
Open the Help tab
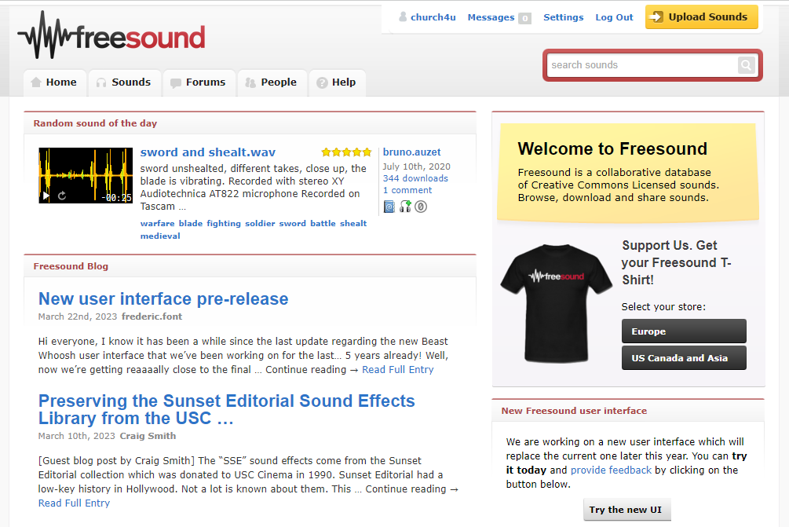click(x=337, y=83)
